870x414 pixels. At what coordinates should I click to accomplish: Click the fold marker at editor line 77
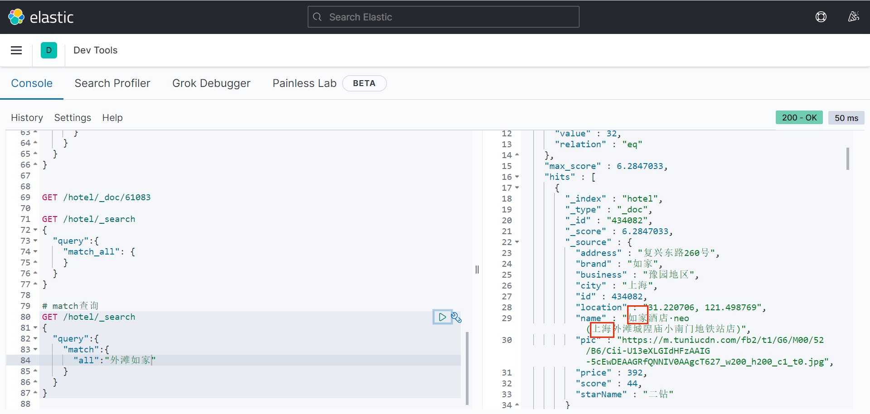[35, 284]
